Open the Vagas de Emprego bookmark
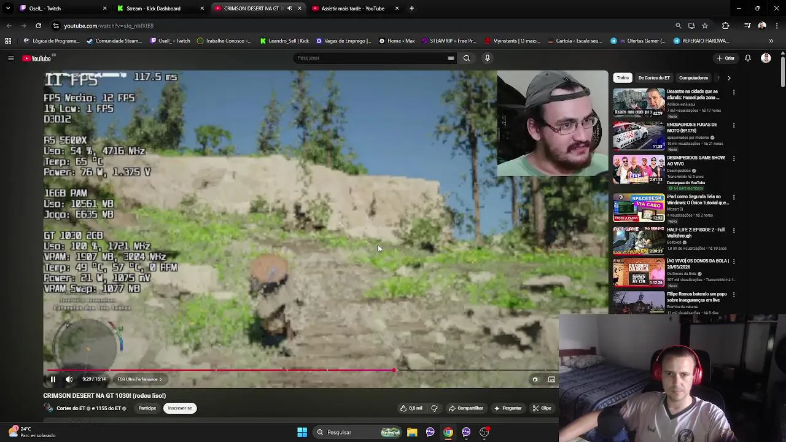 coord(343,41)
